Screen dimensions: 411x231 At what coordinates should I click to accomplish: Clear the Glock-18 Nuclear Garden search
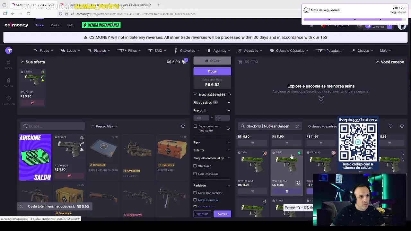click(297, 126)
